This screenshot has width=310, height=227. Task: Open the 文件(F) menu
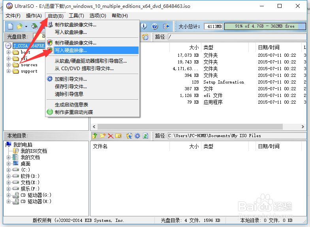(x=13, y=16)
